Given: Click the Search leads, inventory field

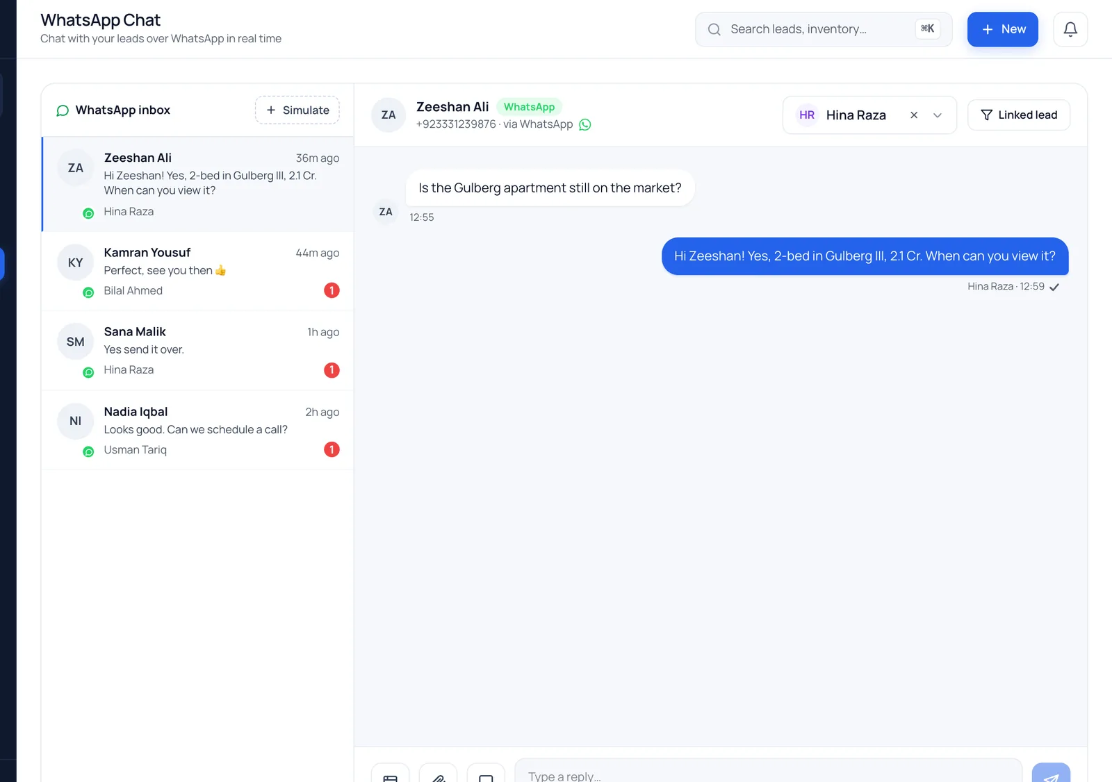Looking at the screenshot, I should tap(824, 29).
